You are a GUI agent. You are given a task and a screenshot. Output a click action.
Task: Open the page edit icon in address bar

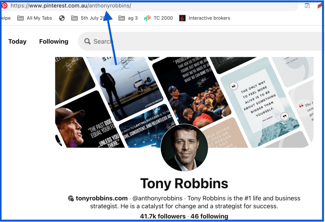click(307, 6)
